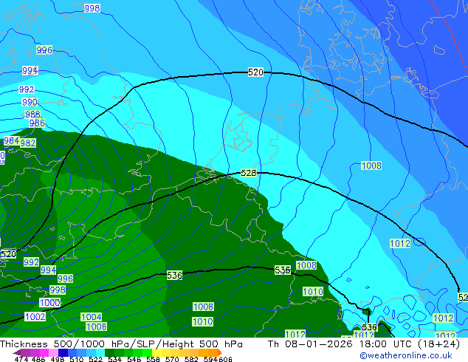This screenshot has height=362, width=468.
Task: Click legend value 582
Action: pyautogui.click(x=191, y=359)
